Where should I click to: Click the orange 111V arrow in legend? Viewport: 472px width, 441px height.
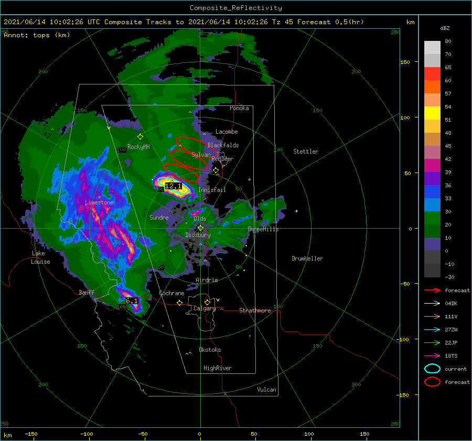point(432,316)
